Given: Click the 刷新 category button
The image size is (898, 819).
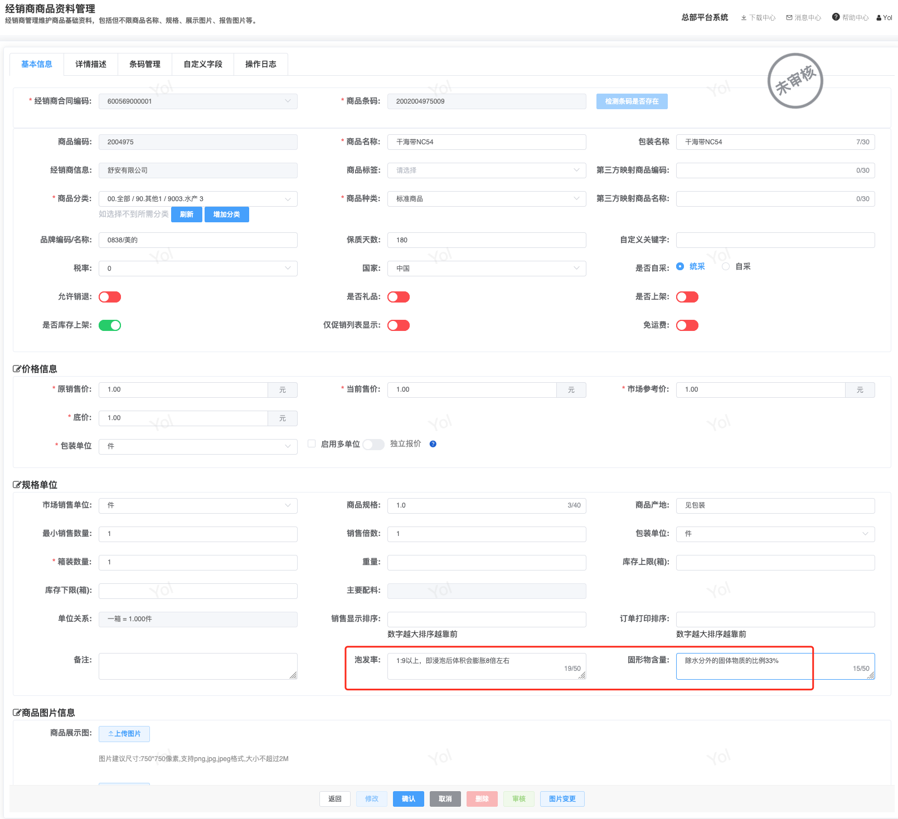Looking at the screenshot, I should coord(187,214).
